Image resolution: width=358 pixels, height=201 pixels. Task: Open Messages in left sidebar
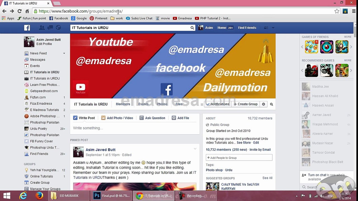[x=37, y=59]
